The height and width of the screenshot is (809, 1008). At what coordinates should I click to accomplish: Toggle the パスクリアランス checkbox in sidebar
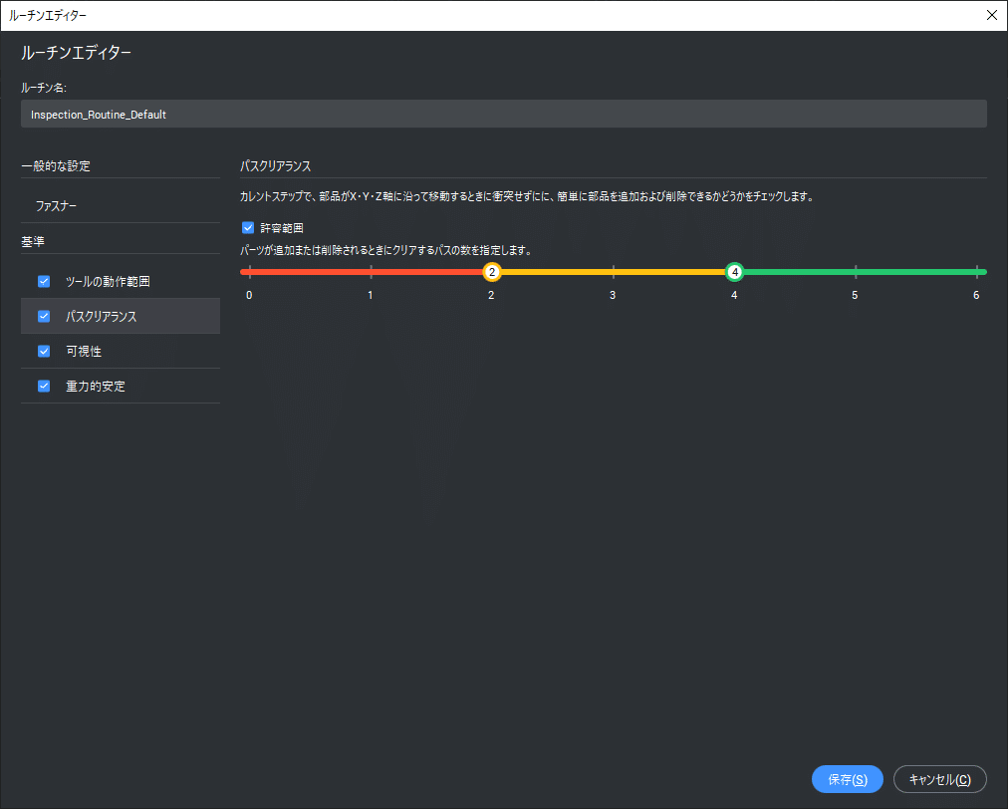click(43, 316)
